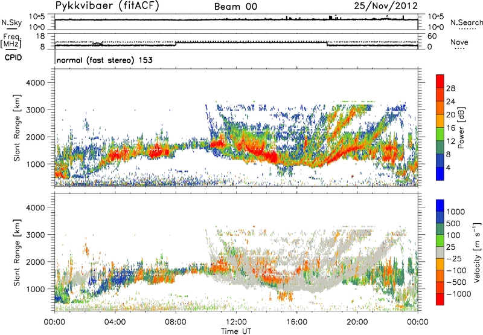Select Power colorbar segment between 8 and 12
483x335 pixels.
[440, 147]
